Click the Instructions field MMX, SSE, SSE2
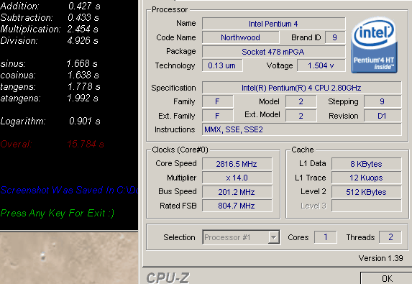The image size is (412, 284). [302, 129]
